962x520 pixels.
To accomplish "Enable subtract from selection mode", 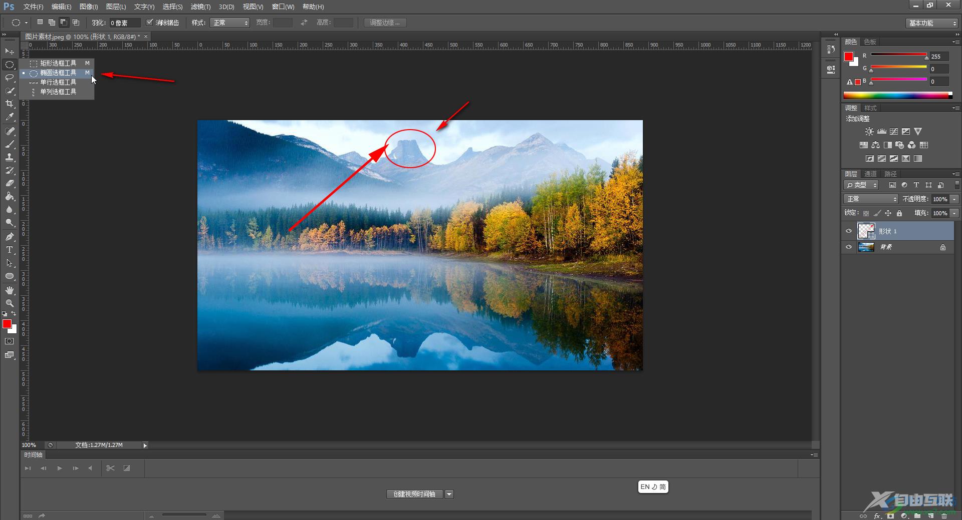I will (x=64, y=23).
